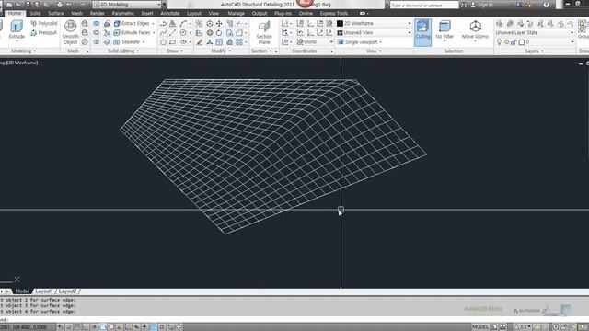Screen dimensions: 589x331
Task: Expand the Draw panel
Action: pyautogui.click(x=175, y=51)
